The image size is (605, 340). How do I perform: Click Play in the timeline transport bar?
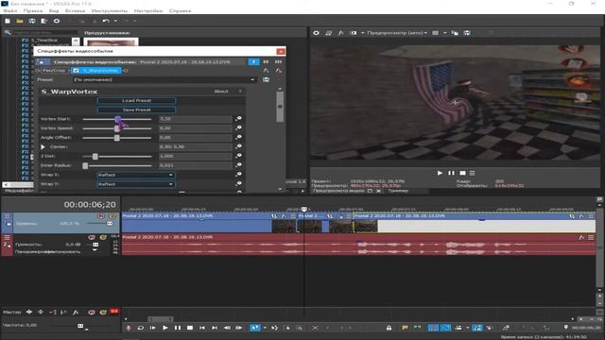(x=165, y=328)
